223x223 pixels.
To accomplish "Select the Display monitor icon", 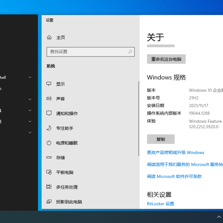I will [49, 84].
